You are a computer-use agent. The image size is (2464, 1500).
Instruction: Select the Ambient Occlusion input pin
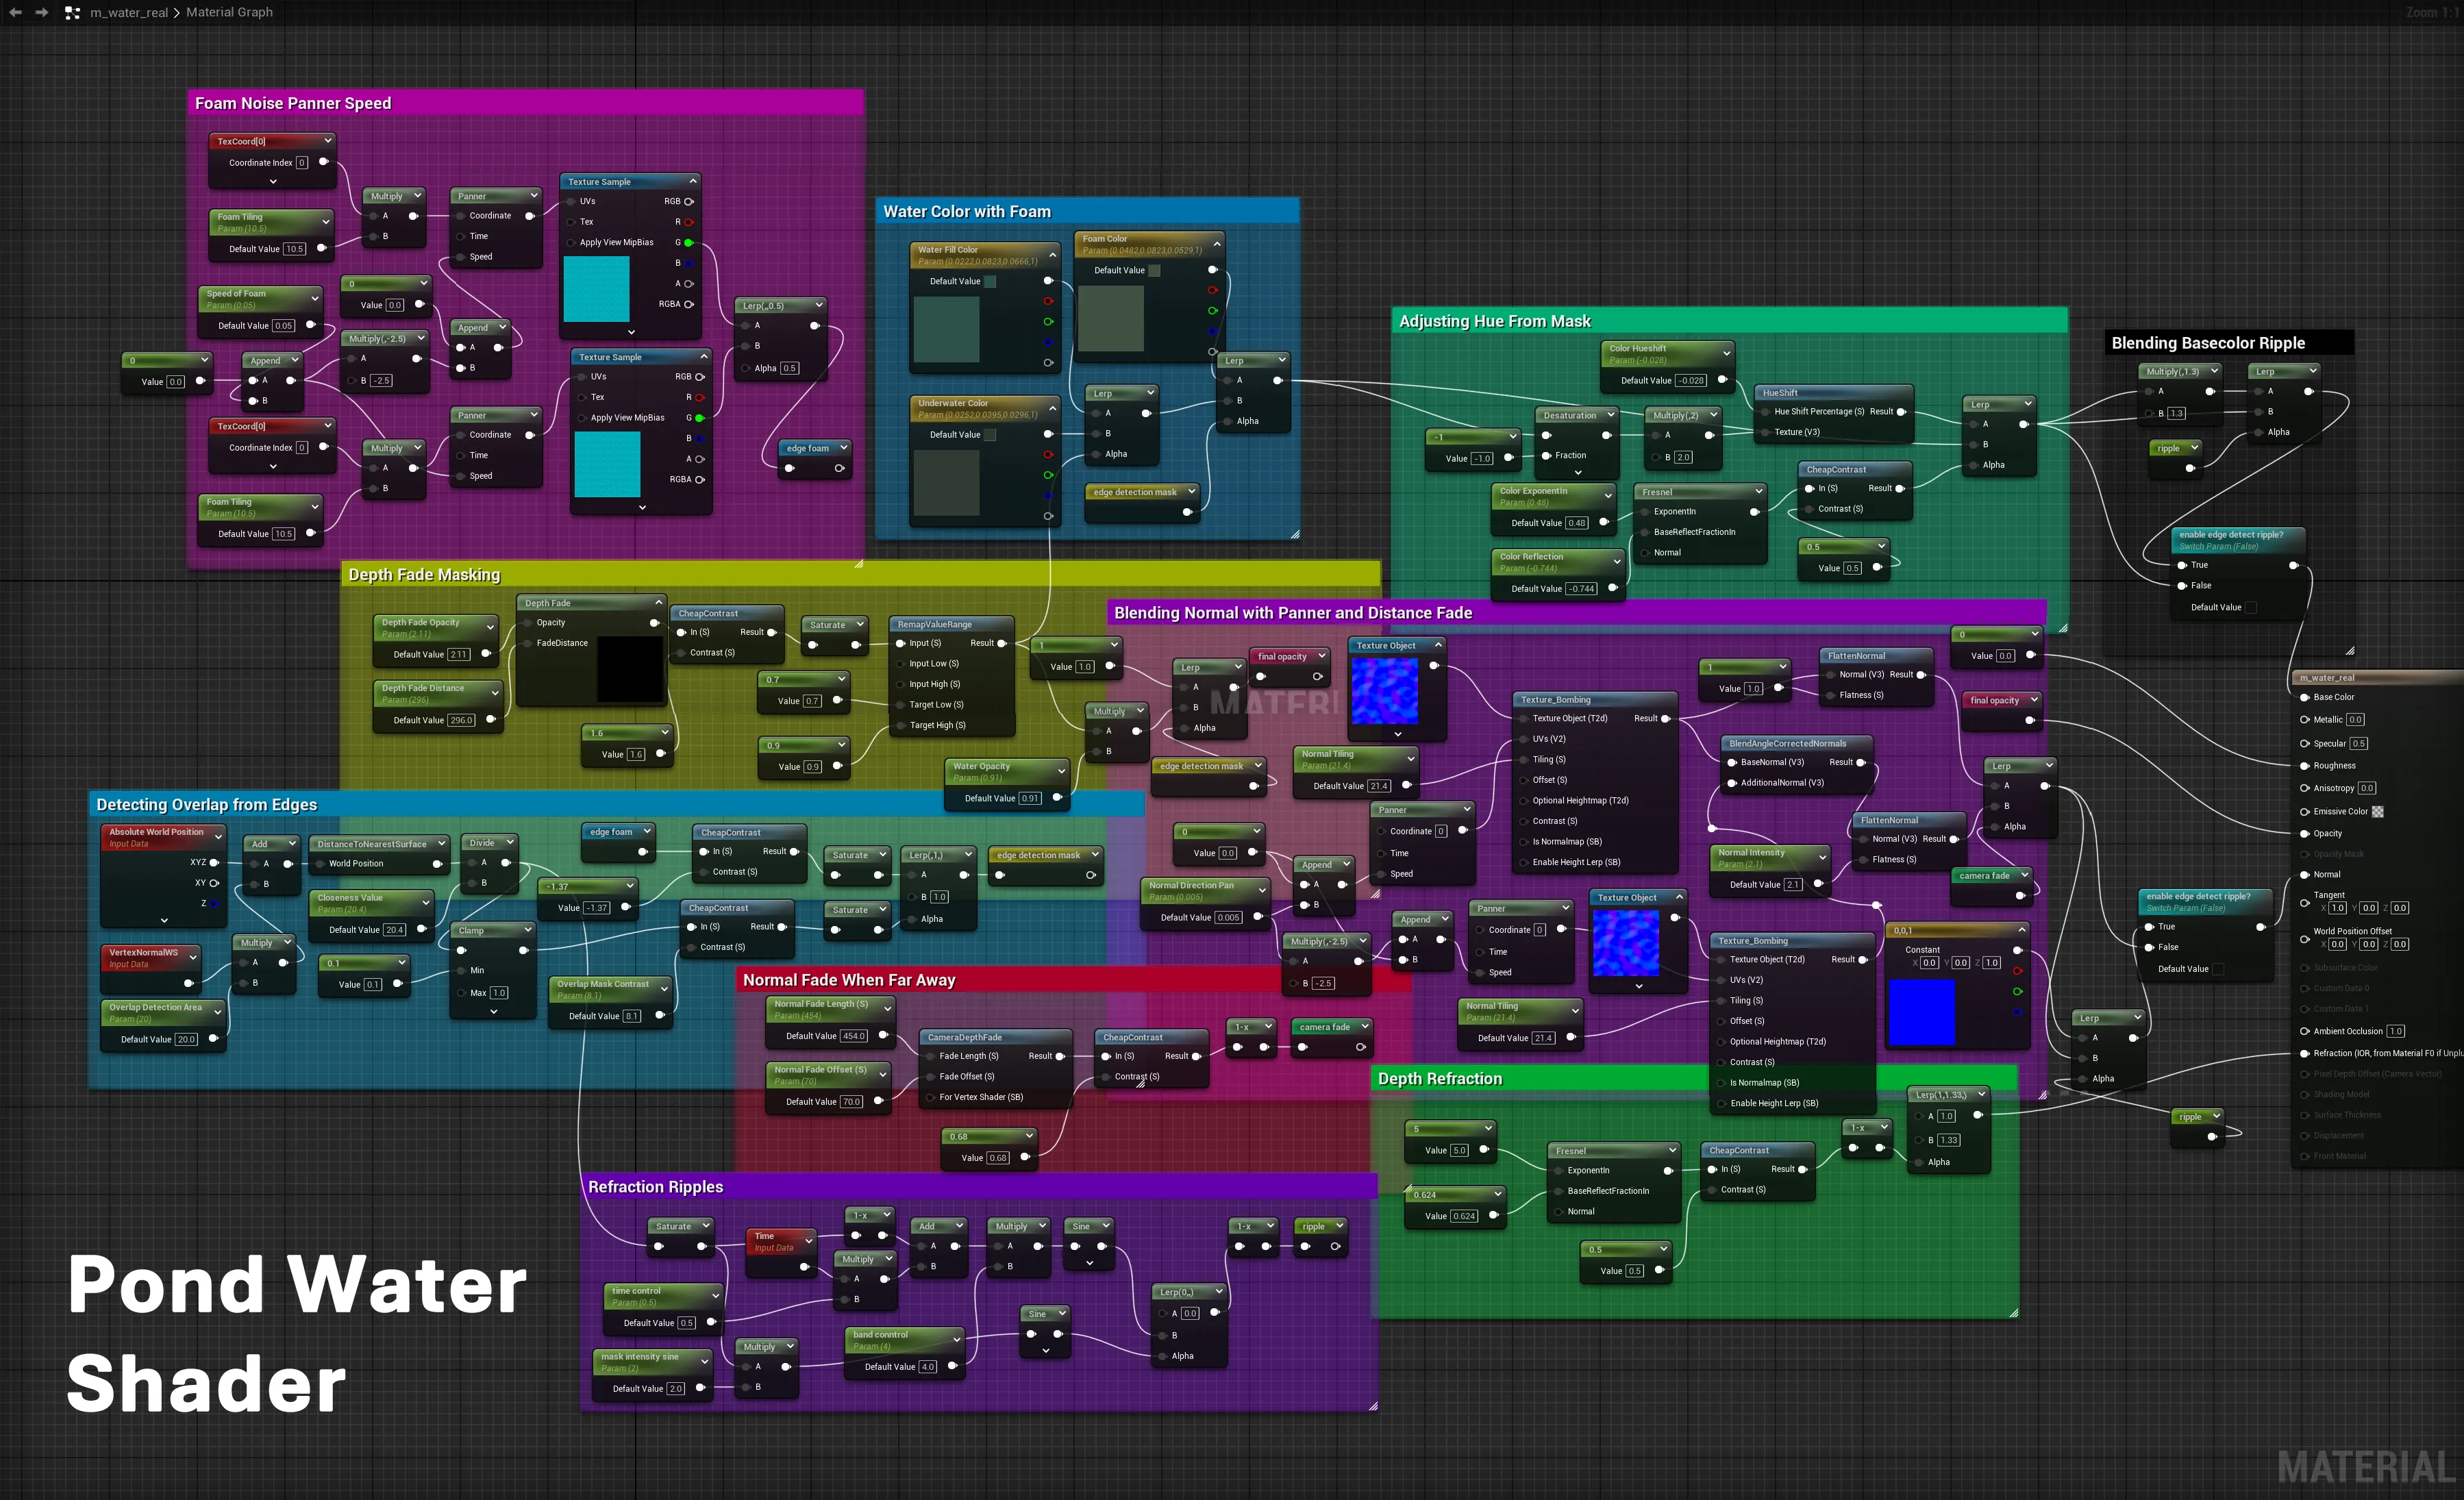pos(2305,1031)
